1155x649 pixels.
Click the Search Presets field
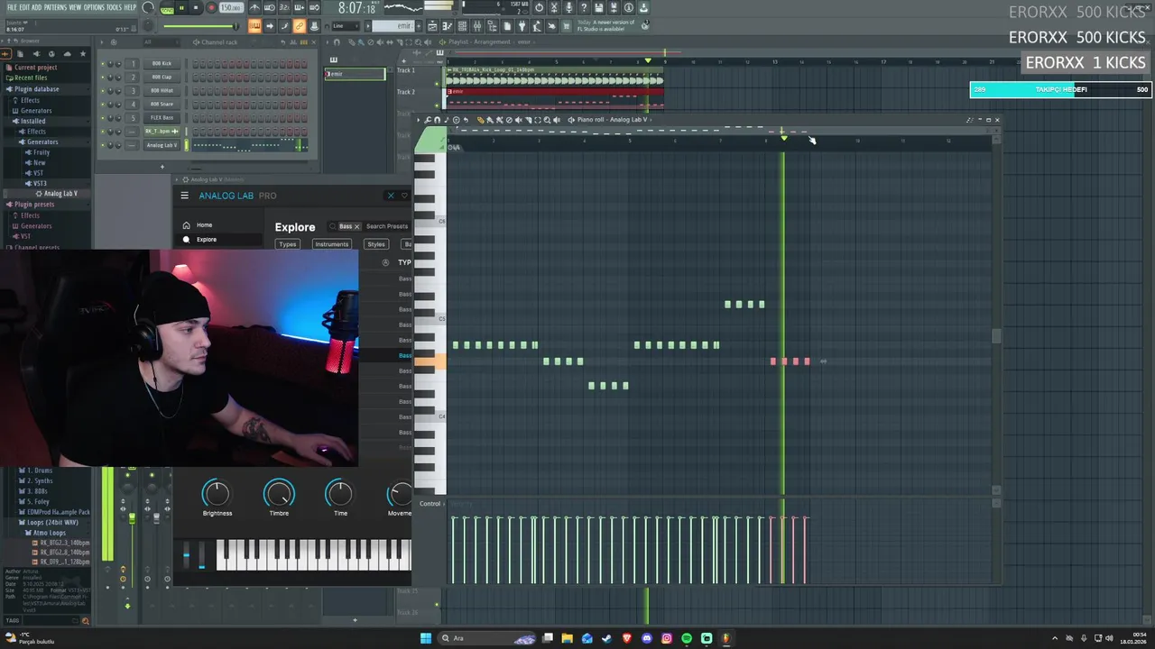(x=387, y=226)
